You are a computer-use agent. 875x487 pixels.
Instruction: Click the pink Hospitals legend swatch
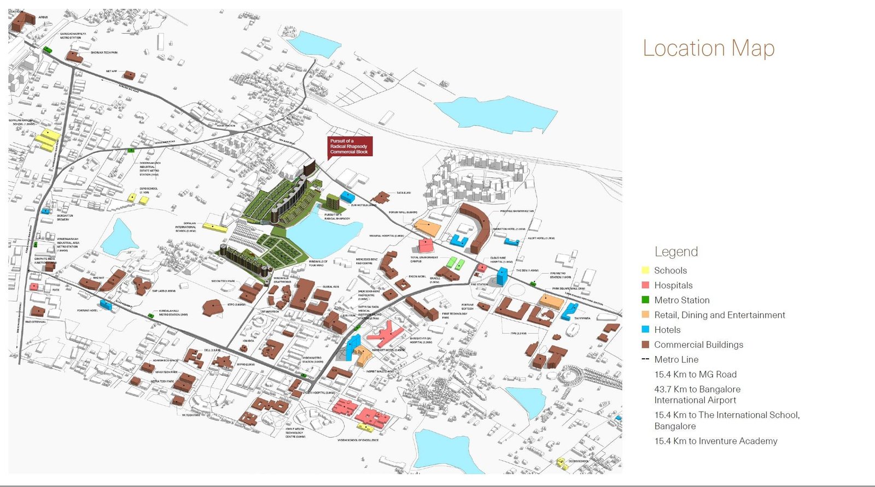click(645, 285)
